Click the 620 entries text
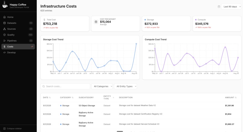 tap(46, 11)
